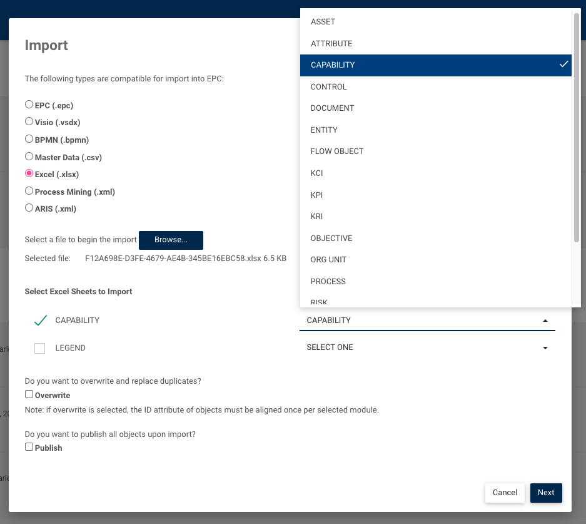Viewport: 586px width, 524px height.
Task: Uncheck the CAPABILITY sheet checkmark
Action: [x=40, y=319]
